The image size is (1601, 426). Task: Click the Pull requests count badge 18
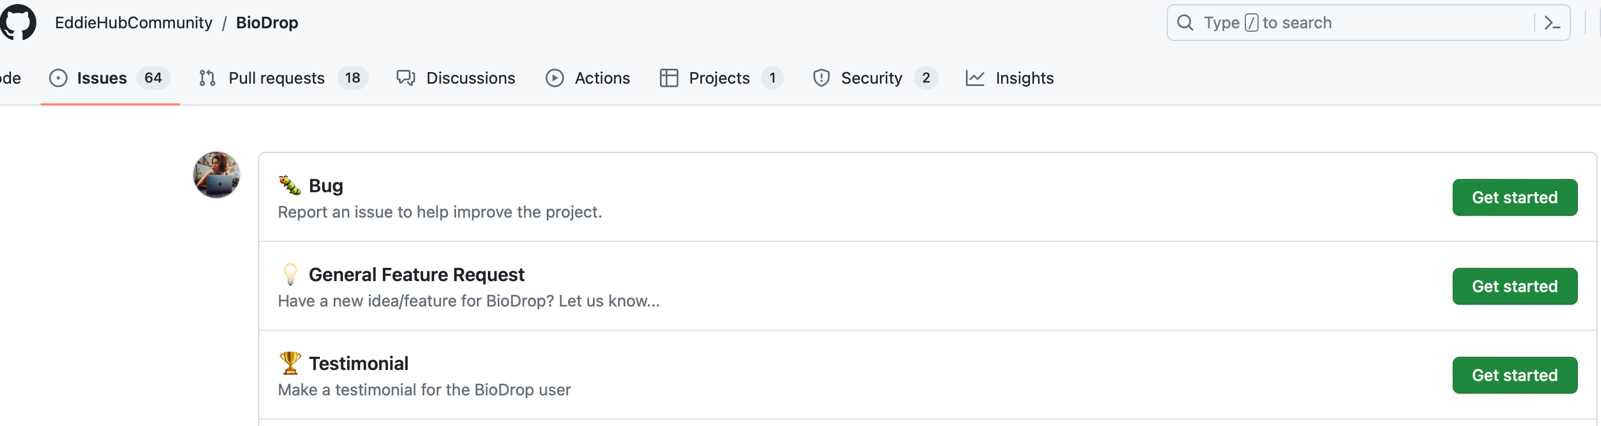coord(352,79)
